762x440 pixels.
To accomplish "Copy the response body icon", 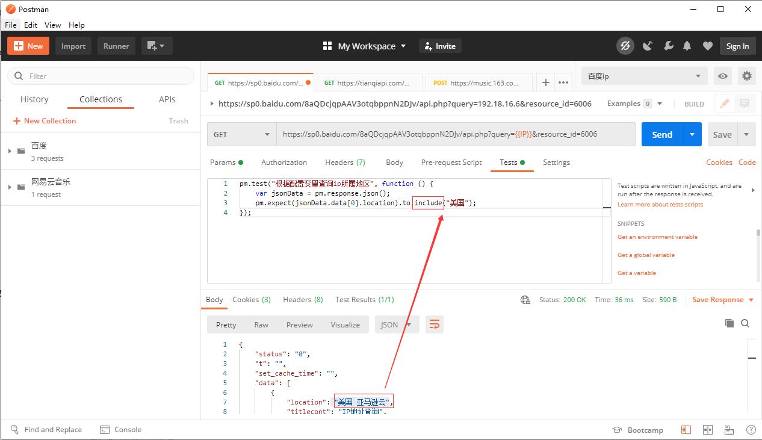I will click(x=729, y=323).
